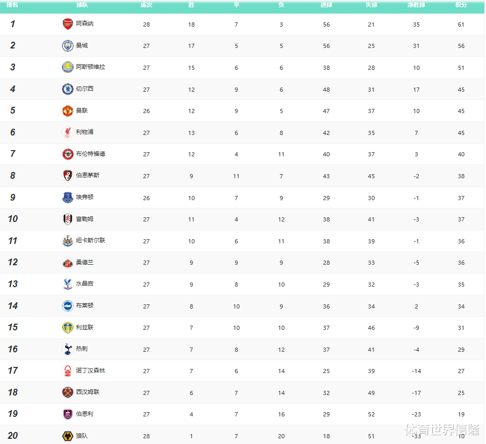Click the Liverpool club crest icon
The image size is (486, 444).
click(x=68, y=132)
